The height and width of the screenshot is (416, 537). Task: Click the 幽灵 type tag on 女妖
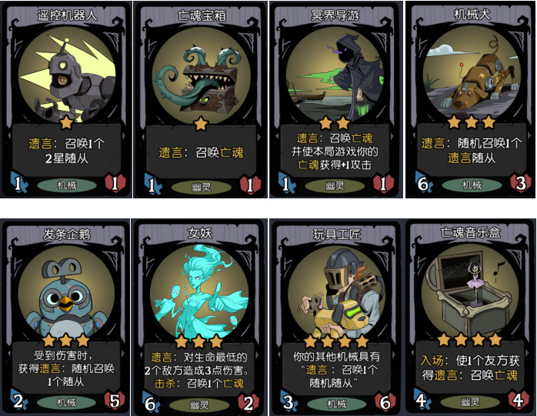point(199,405)
